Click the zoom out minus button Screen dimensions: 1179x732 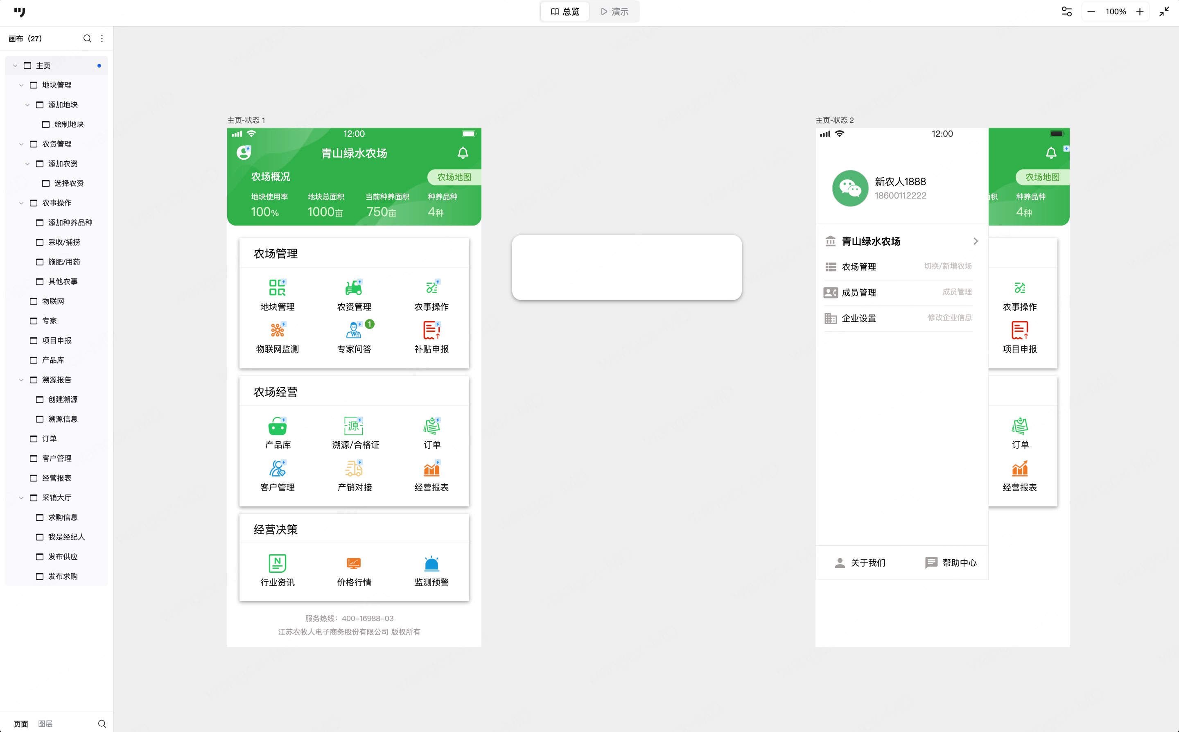[1091, 11]
